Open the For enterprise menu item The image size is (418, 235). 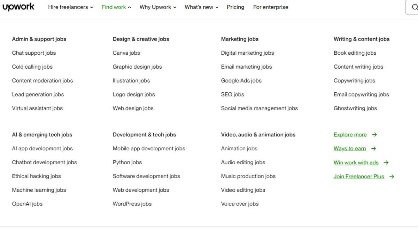click(271, 7)
